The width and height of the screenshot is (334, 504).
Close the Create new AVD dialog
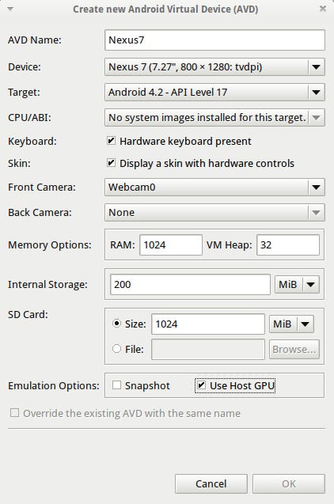tap(322, 9)
